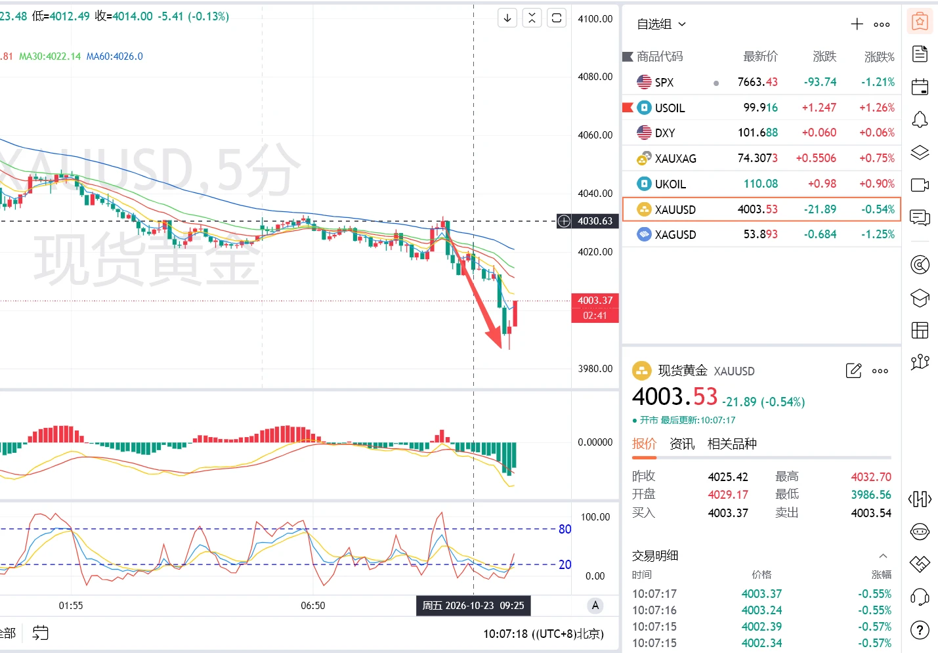Open more options beside 现货黄金 XAUUSD title

[x=880, y=371]
